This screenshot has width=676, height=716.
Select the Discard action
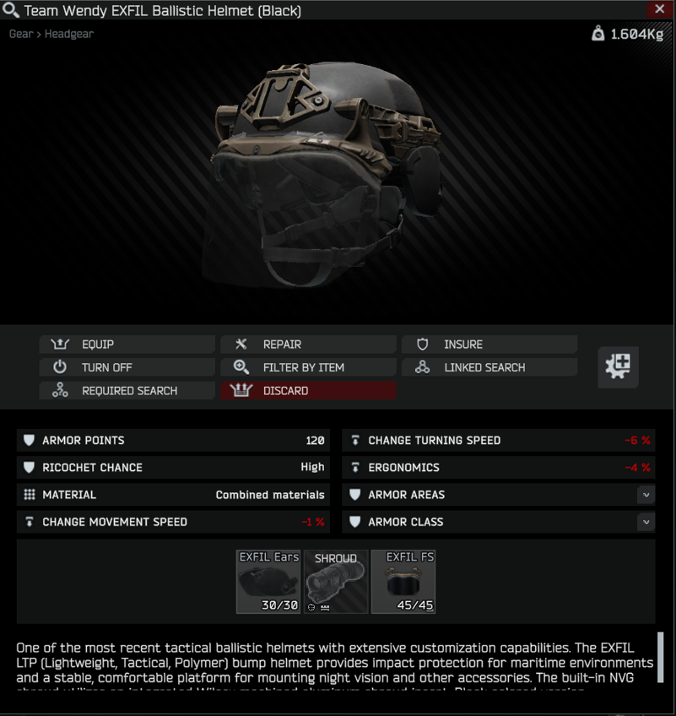pyautogui.click(x=308, y=391)
